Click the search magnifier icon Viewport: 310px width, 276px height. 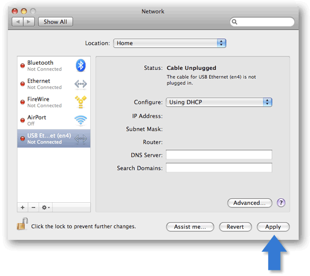tap(234, 22)
